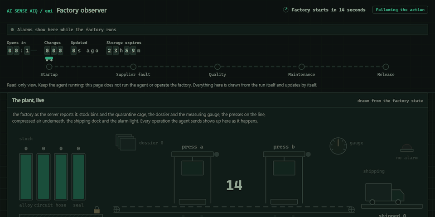The width and height of the screenshot is (435, 217).
Task: Click the press b machine
Action: point(284,178)
